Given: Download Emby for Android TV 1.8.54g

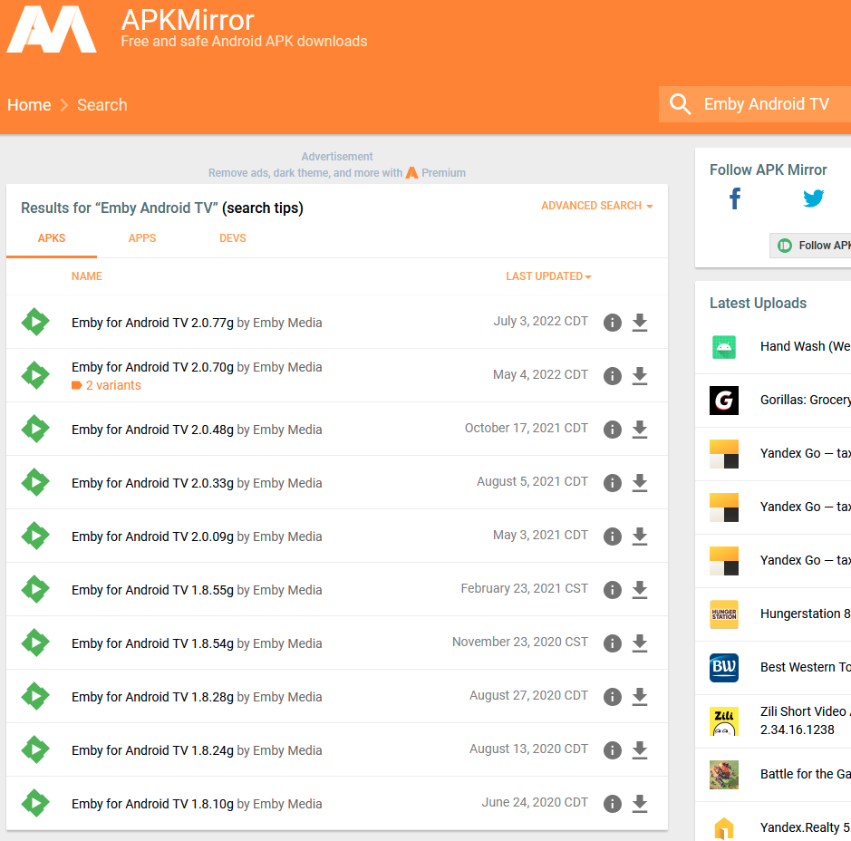Looking at the screenshot, I should pyautogui.click(x=640, y=643).
